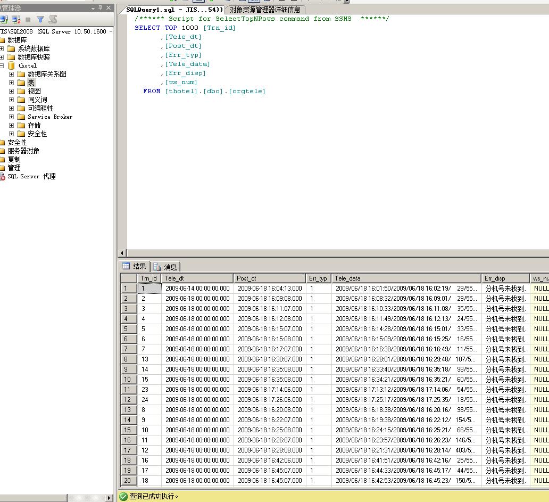Expand the 视图 views node
The height and width of the screenshot is (502, 549).
[12, 91]
